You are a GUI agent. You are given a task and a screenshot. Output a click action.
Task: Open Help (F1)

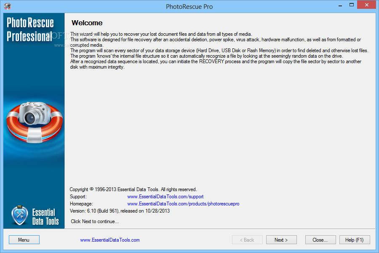pos(355,240)
